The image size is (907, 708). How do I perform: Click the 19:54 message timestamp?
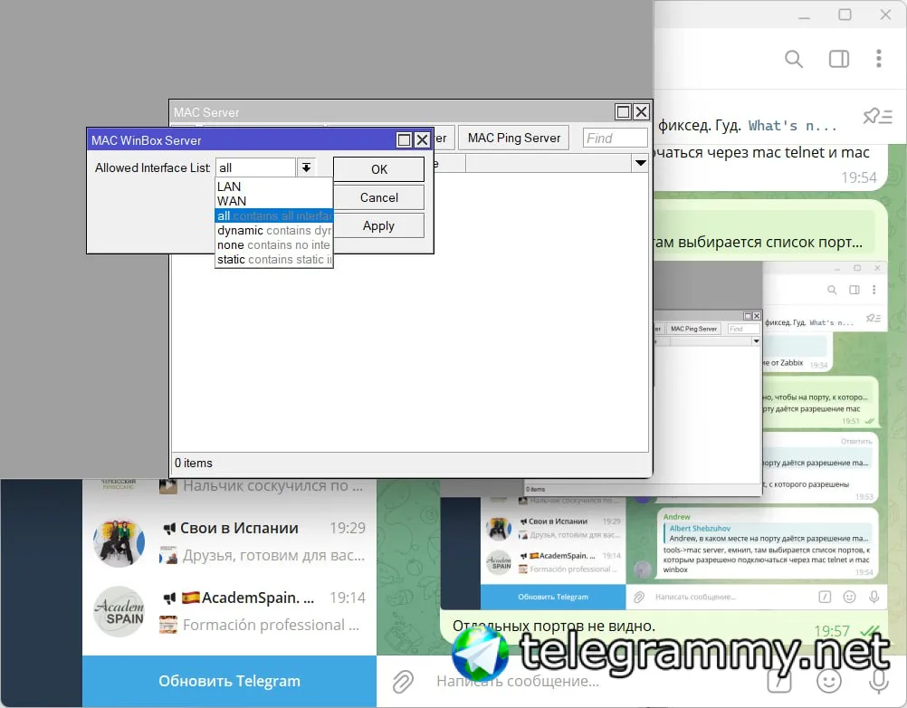(x=858, y=177)
